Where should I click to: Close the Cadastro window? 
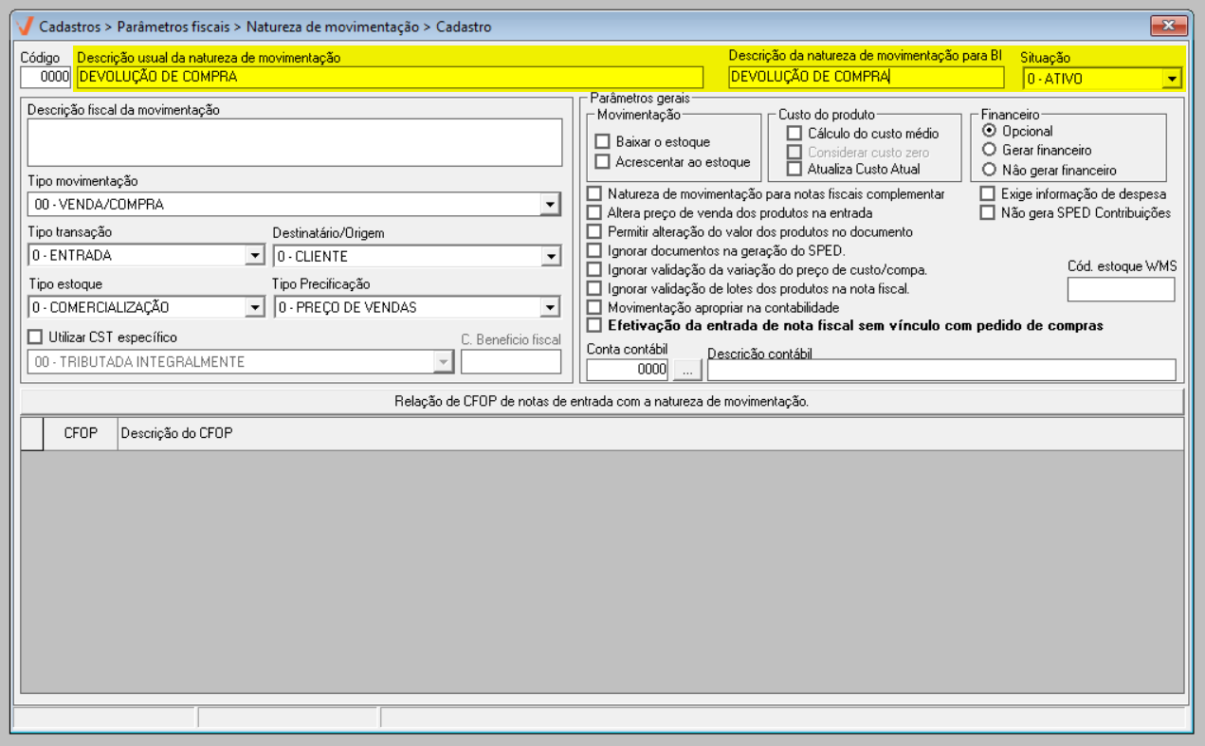tap(1169, 27)
